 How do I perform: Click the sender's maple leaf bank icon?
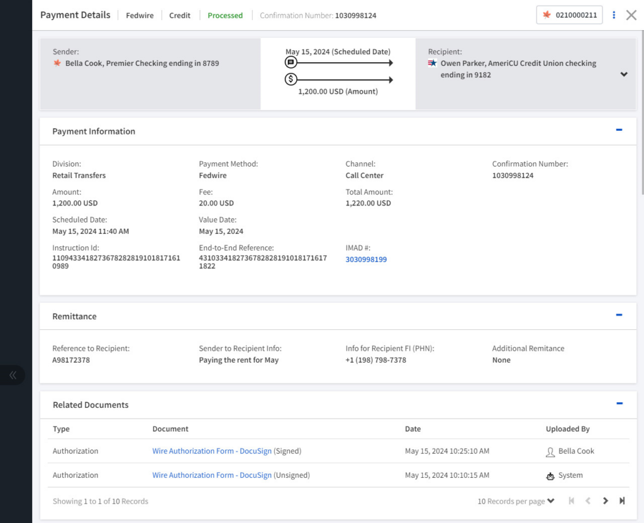coord(57,63)
